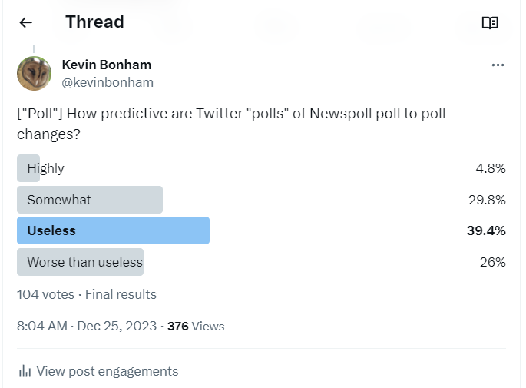Click the Thread header title
Screen dimensions: 526x388
(94, 22)
